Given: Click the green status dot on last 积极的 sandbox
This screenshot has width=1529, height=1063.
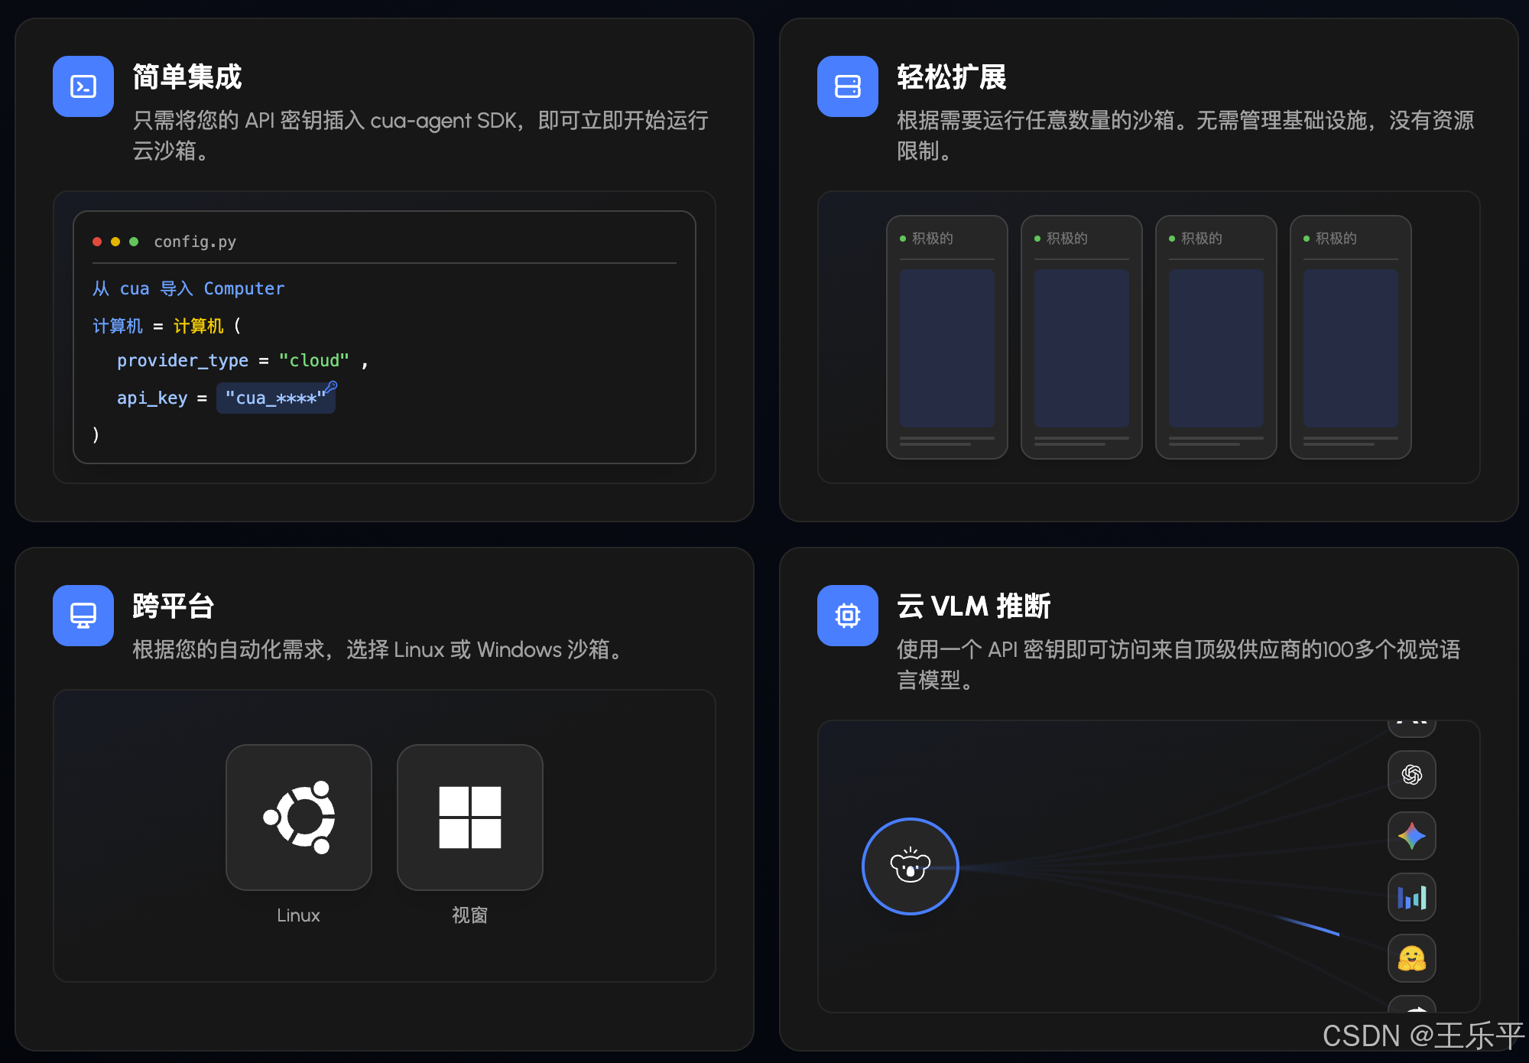Looking at the screenshot, I should (x=1306, y=238).
